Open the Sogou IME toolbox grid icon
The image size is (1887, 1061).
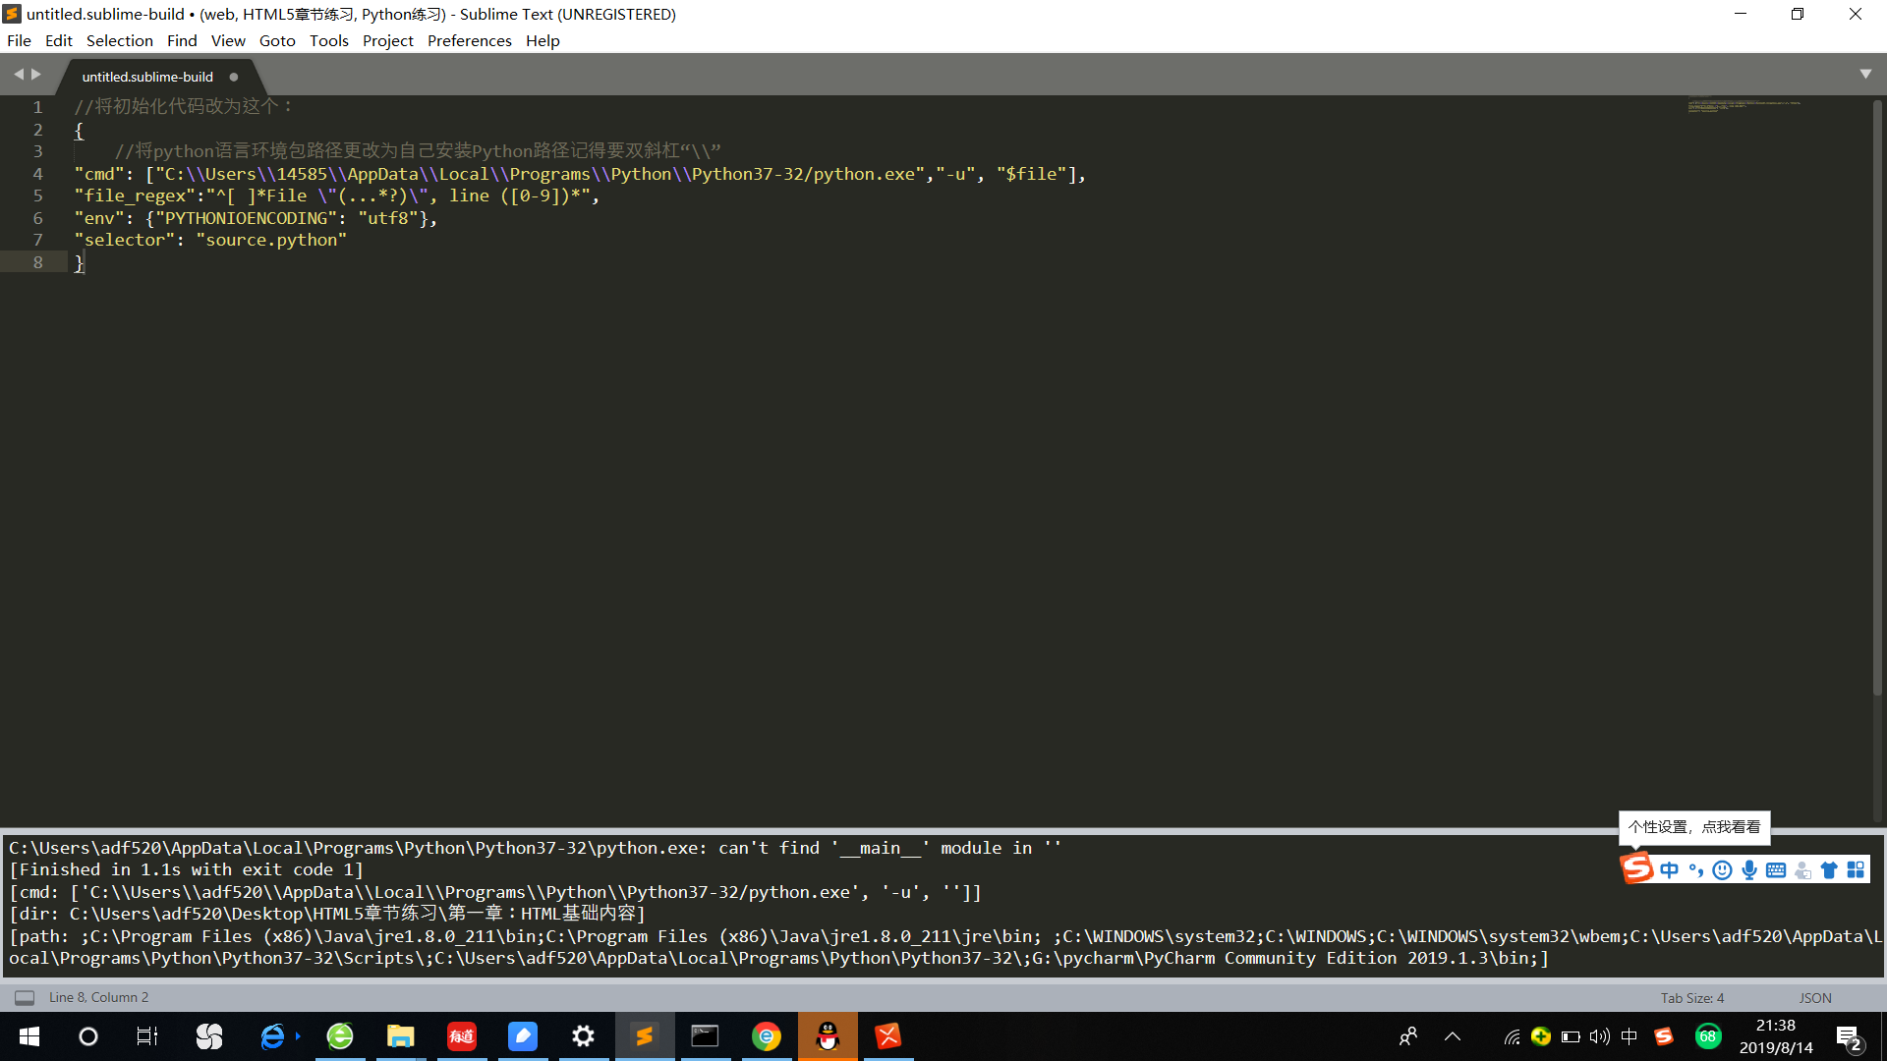pyautogui.click(x=1856, y=870)
